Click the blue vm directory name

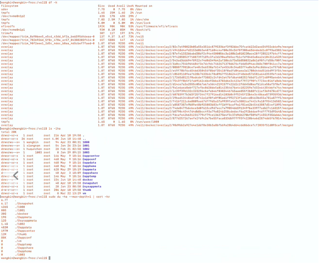(84, 193)
